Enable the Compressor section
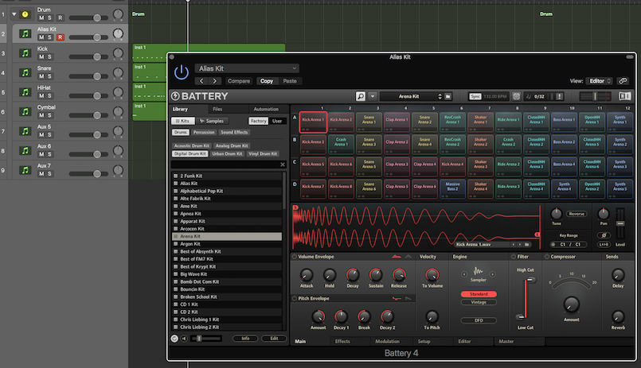The image size is (641, 368). click(546, 257)
